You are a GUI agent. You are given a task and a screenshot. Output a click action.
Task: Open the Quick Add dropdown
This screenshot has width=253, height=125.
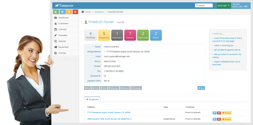click(224, 6)
